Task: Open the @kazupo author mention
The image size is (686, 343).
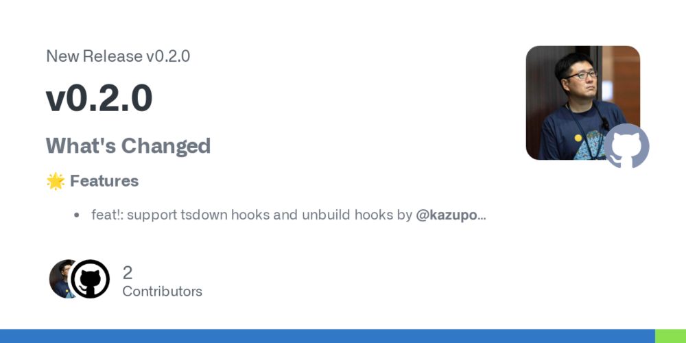Action: tap(447, 215)
